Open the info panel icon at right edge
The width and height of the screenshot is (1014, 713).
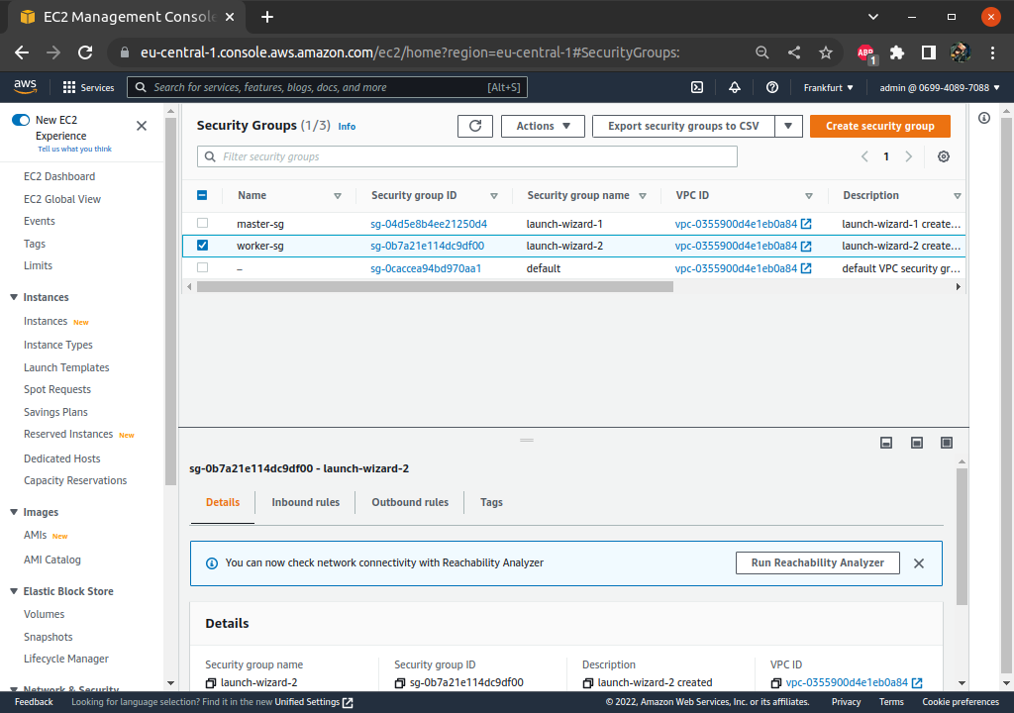click(984, 118)
